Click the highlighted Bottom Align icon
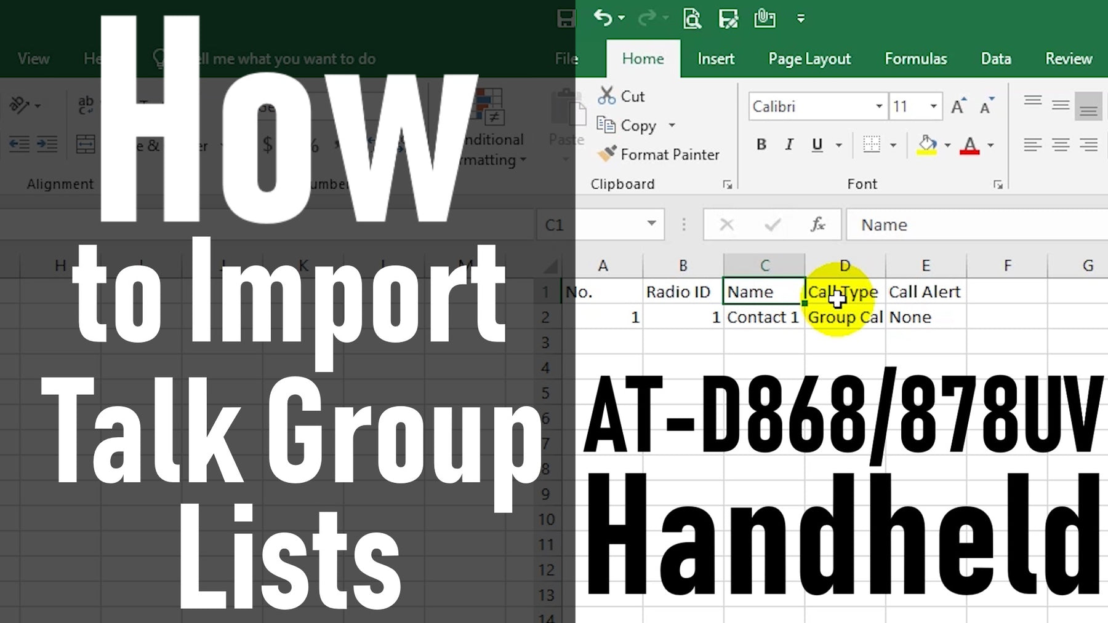 pyautogui.click(x=1088, y=106)
